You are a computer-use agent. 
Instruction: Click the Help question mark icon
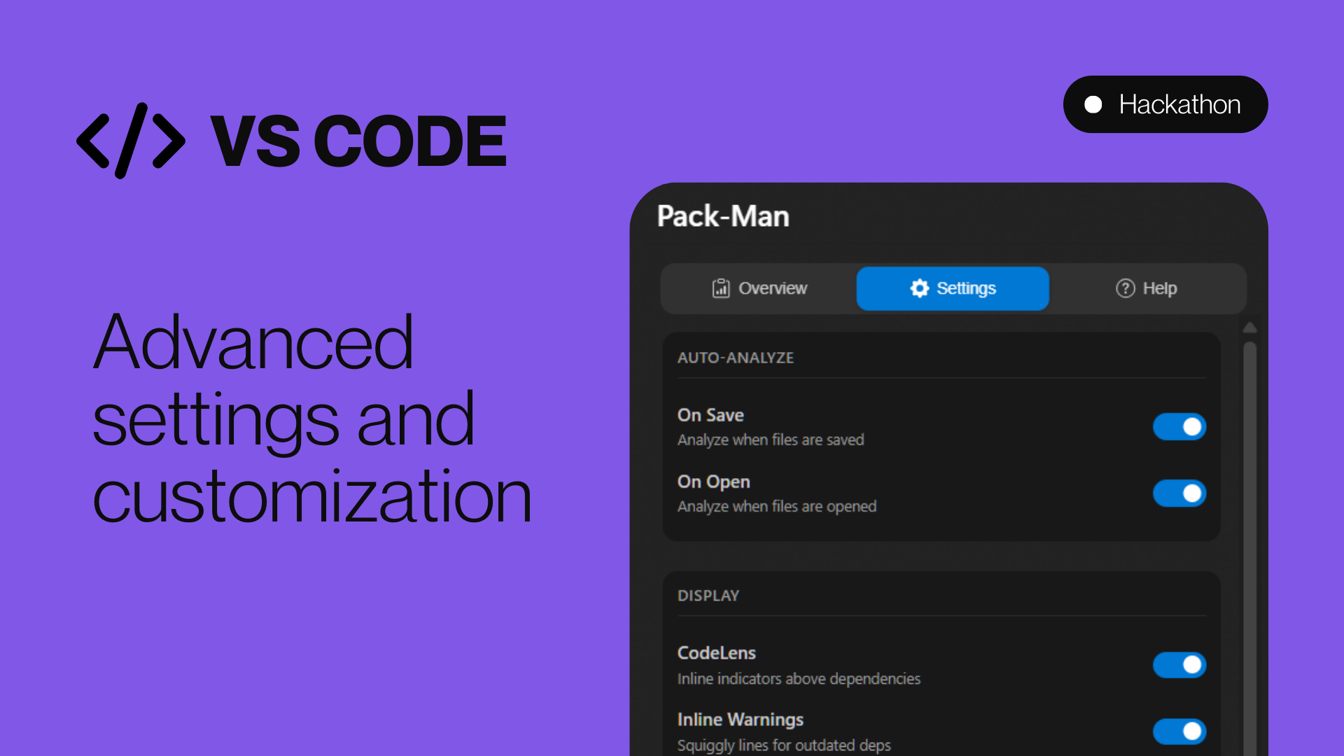point(1125,288)
